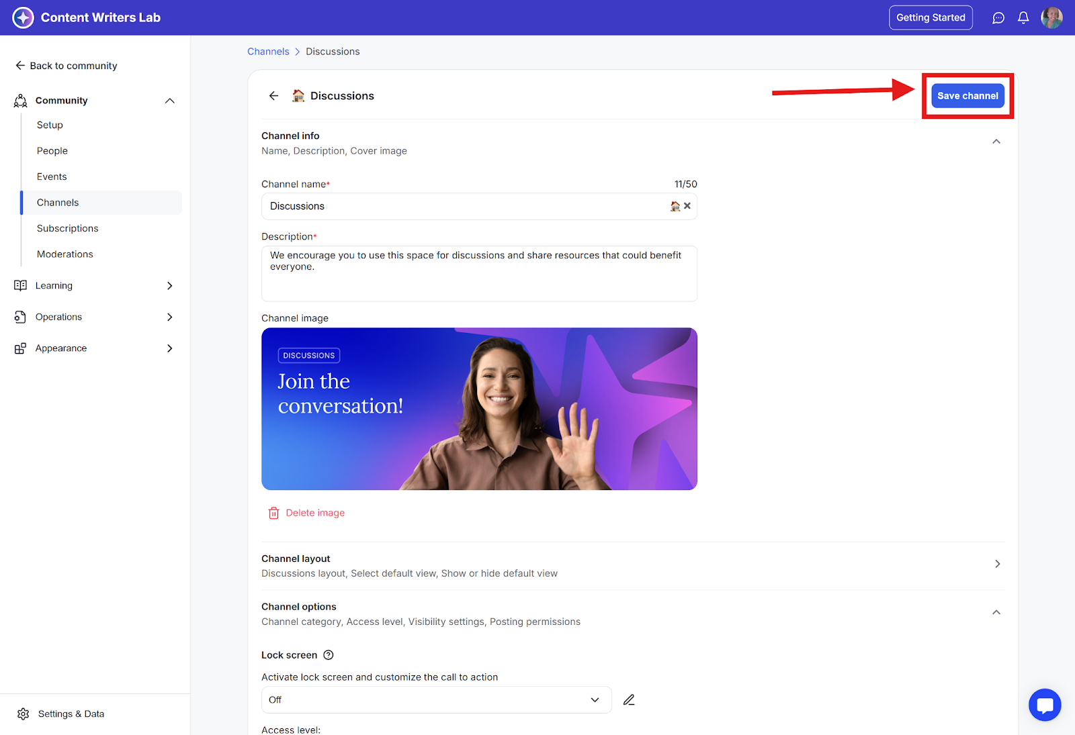
Task: Click the Channel image label
Action: coord(295,318)
